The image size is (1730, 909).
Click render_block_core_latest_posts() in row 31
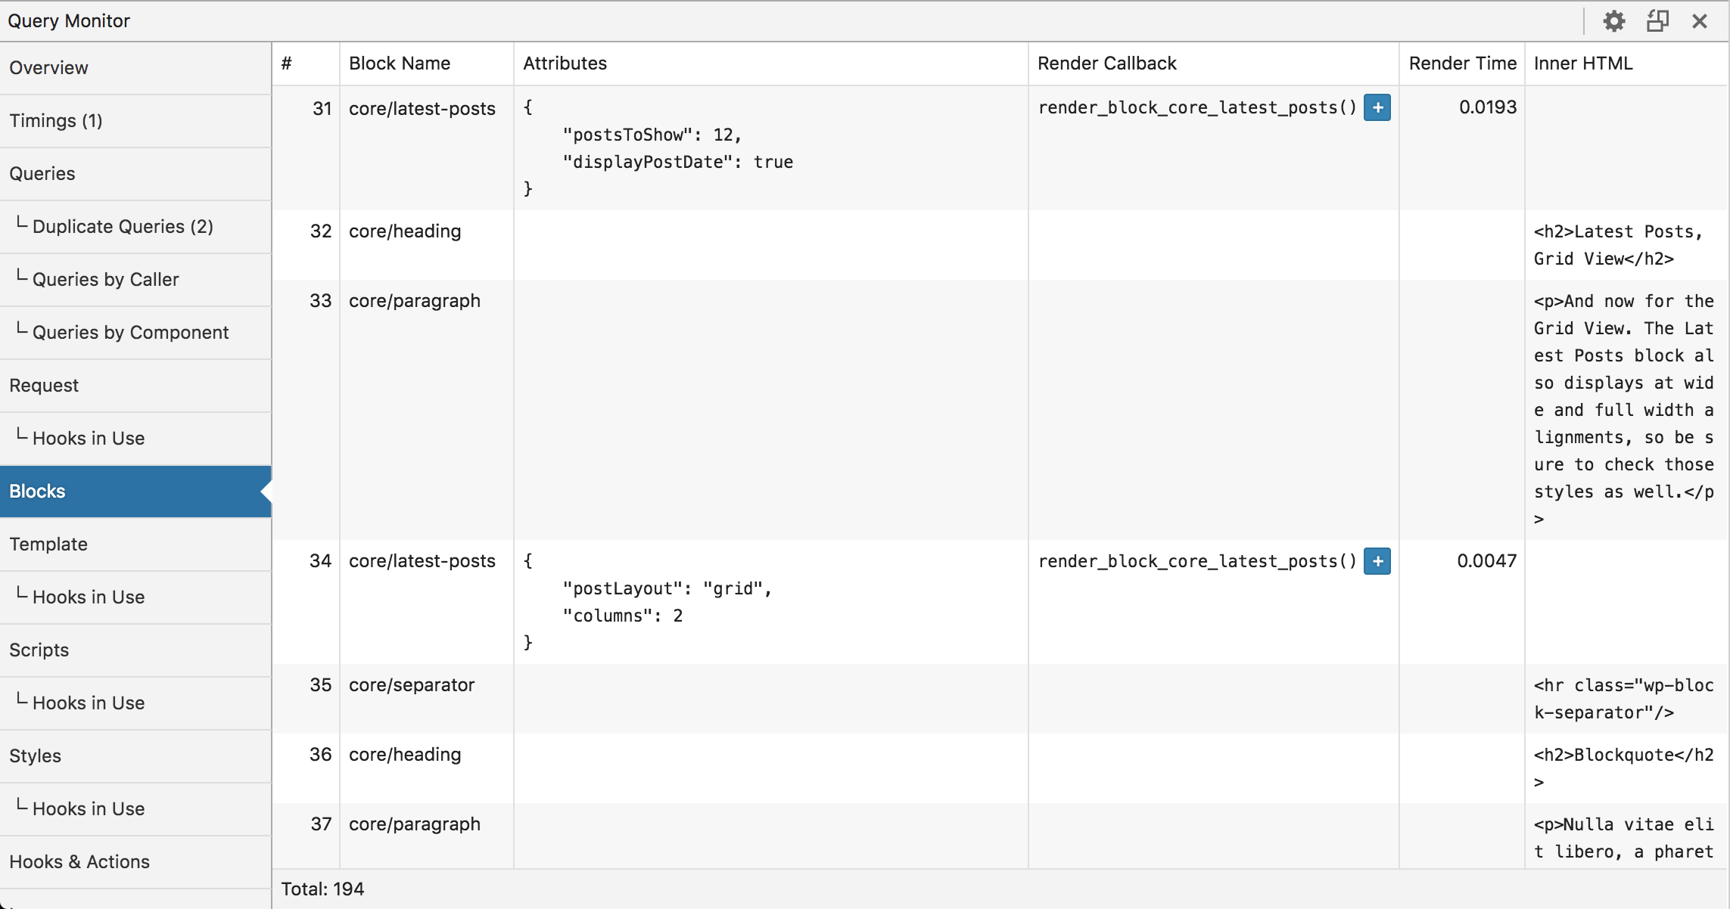[1197, 107]
